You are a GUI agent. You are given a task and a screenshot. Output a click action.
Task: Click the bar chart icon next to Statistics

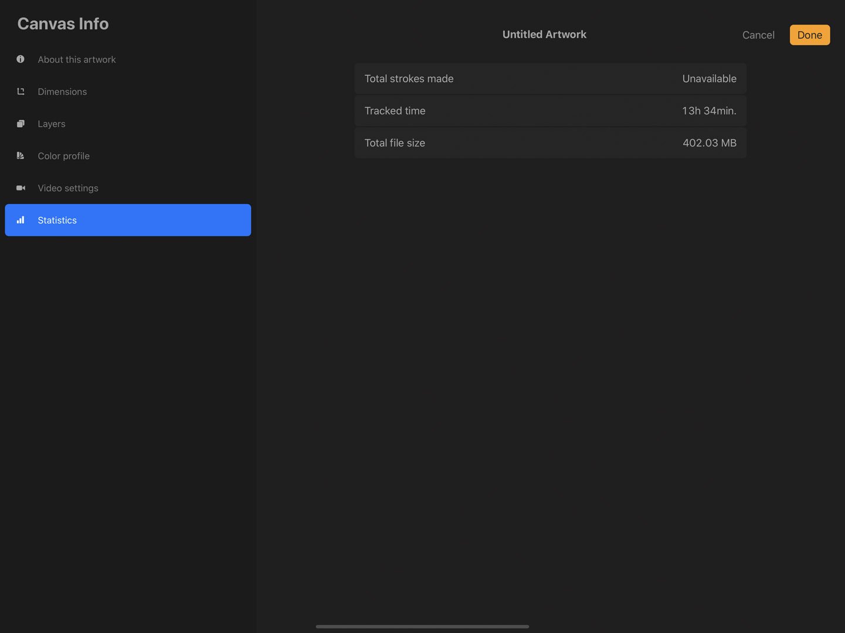click(21, 220)
